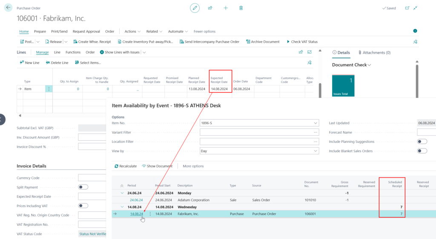Toggle the Split Payment switch
This screenshot has height=239, width=436.
click(x=83, y=187)
